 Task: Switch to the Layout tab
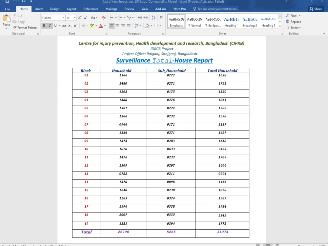coord(71,9)
